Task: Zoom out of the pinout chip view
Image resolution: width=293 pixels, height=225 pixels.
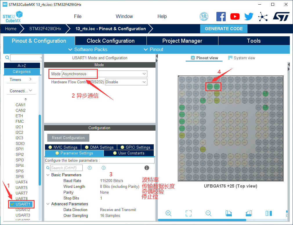Action: 208,213
